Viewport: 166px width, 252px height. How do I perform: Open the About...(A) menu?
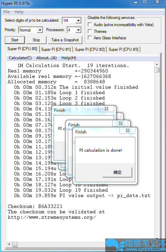coord(47,58)
